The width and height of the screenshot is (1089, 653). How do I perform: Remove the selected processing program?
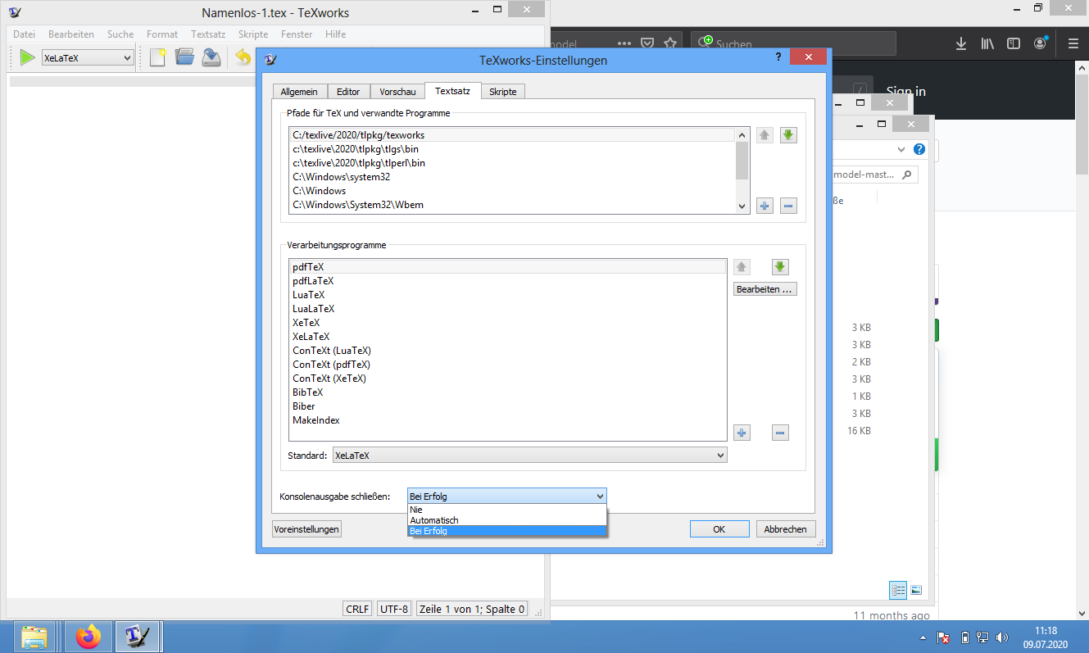coord(780,433)
